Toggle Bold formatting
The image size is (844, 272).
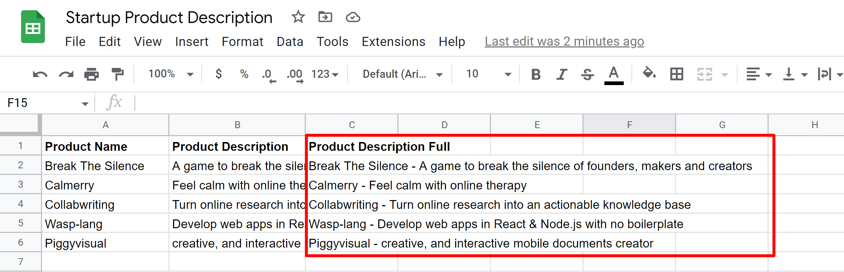(536, 74)
